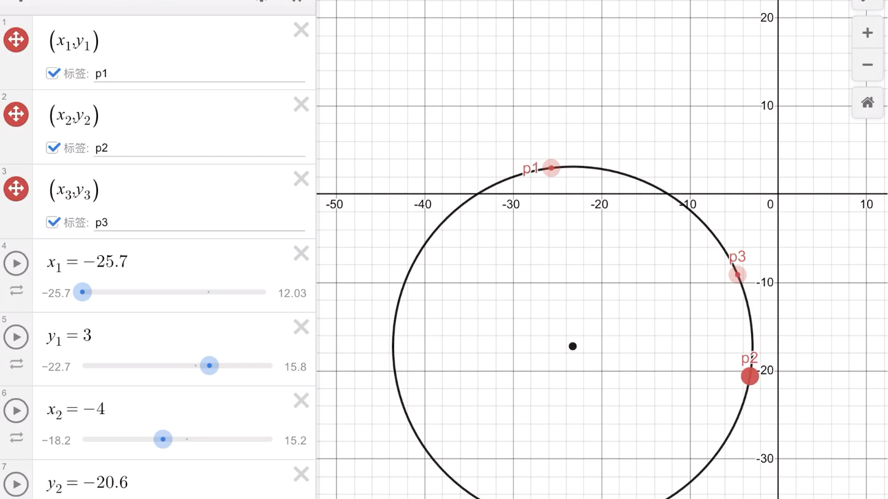Set the x1 slider upper bound 12.03
This screenshot has width=888, height=499.
coord(292,293)
